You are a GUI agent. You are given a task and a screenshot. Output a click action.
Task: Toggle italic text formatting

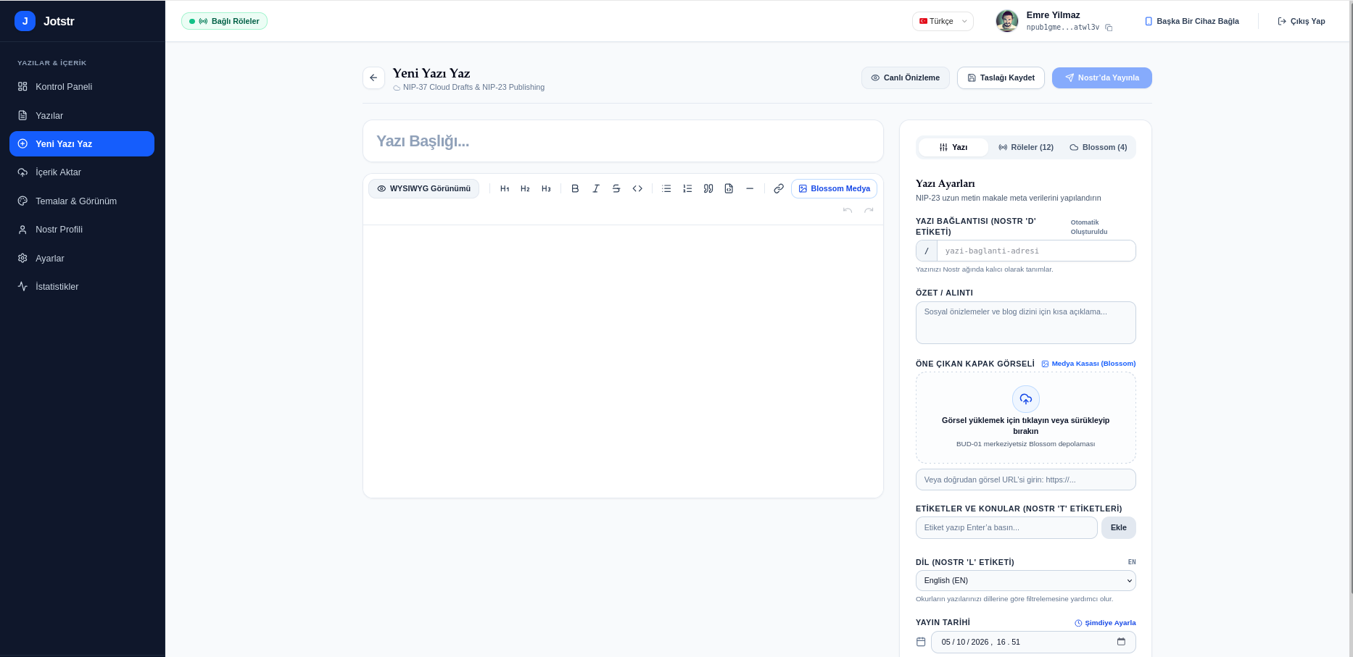[x=595, y=188]
